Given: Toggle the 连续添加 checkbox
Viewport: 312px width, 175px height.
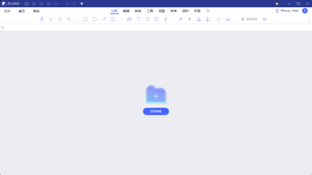Looking at the screenshot, I should click(243, 19).
